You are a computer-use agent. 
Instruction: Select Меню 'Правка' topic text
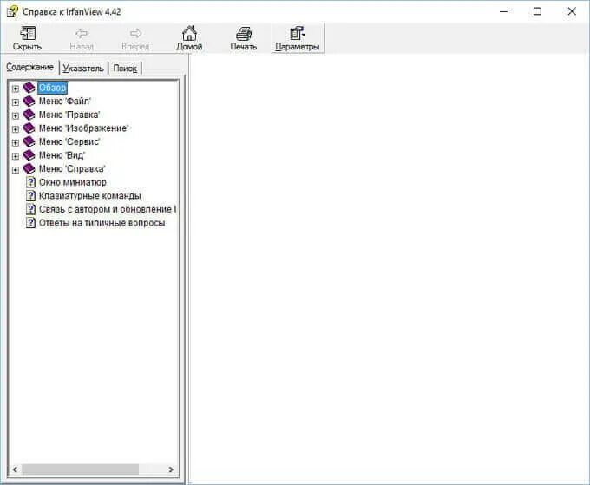click(69, 115)
